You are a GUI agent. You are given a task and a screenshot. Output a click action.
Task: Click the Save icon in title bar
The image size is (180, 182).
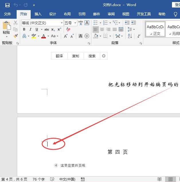(x=7, y=5)
